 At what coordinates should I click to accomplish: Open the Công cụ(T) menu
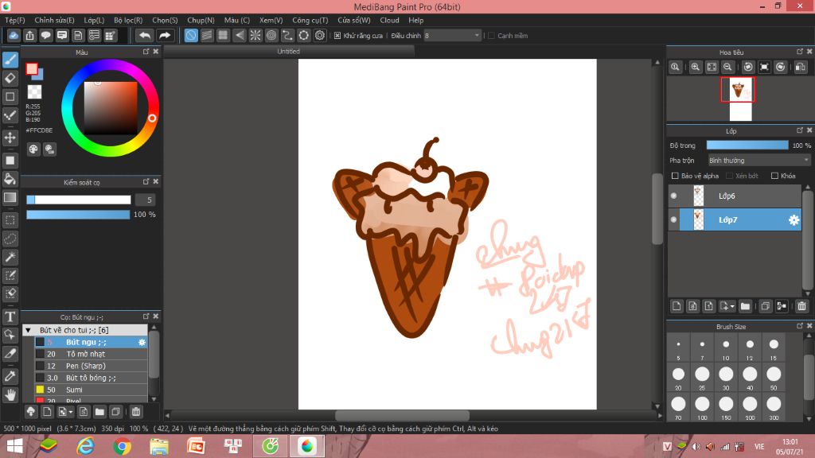point(310,20)
